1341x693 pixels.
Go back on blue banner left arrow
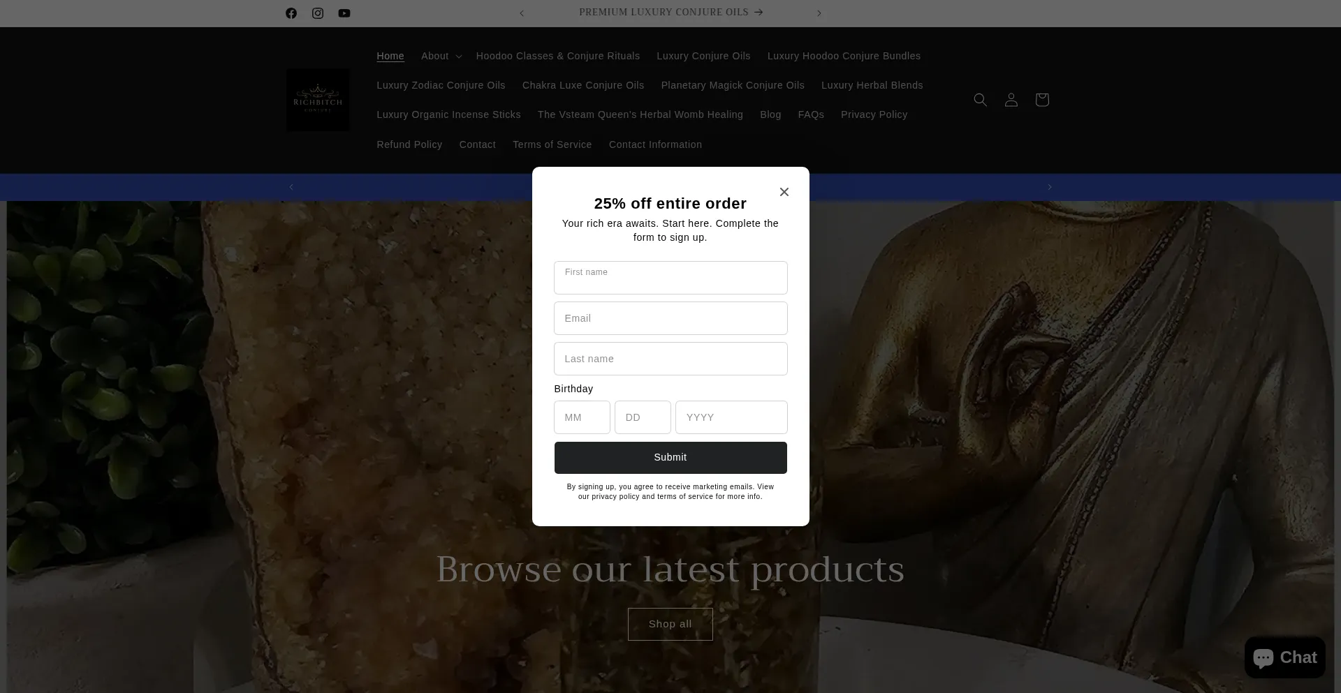pyautogui.click(x=291, y=187)
